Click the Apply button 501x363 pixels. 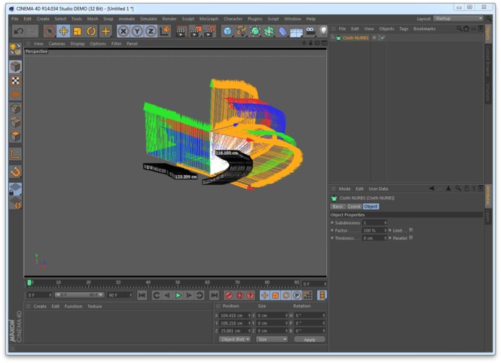(x=310, y=340)
